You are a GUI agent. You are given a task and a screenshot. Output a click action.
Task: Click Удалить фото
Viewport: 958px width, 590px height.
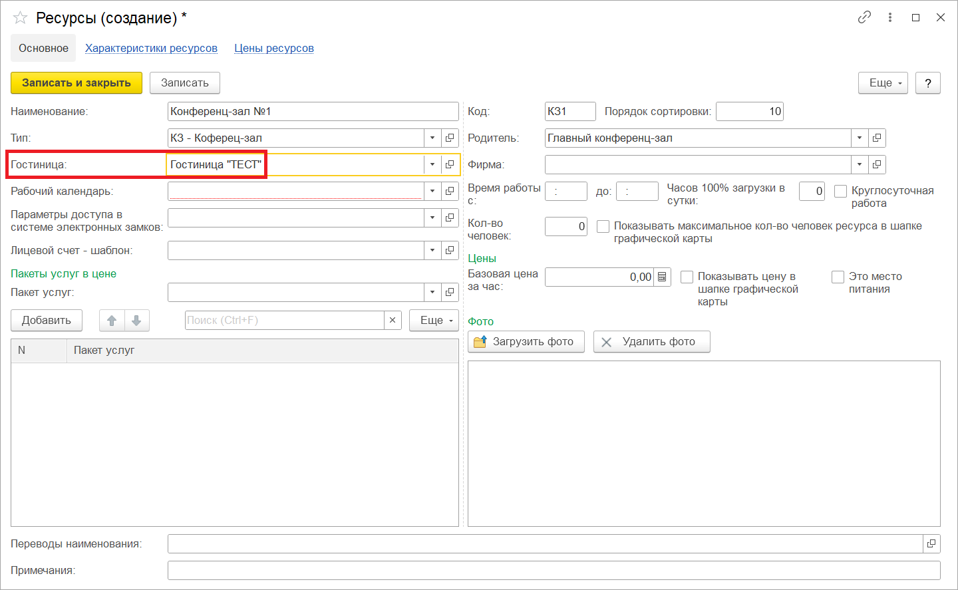tap(651, 341)
